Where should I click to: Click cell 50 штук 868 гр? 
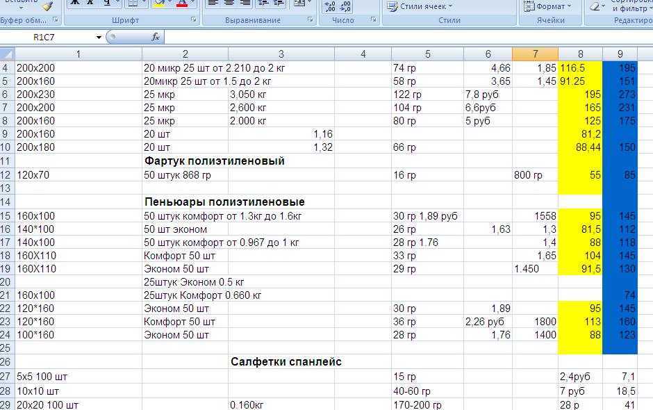(185, 175)
